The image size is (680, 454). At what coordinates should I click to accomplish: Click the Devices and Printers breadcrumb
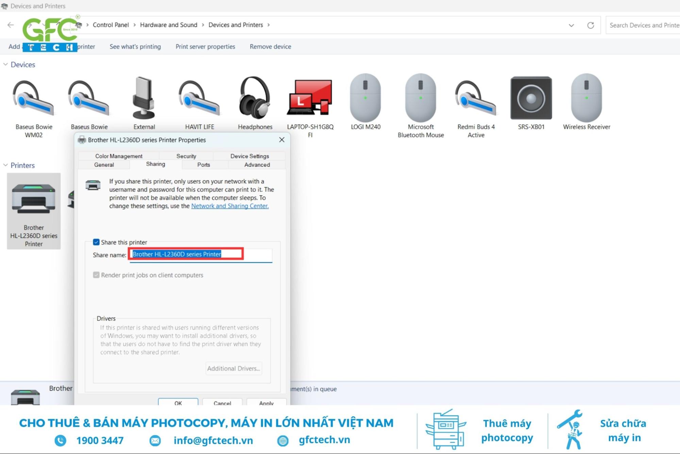tap(235, 25)
